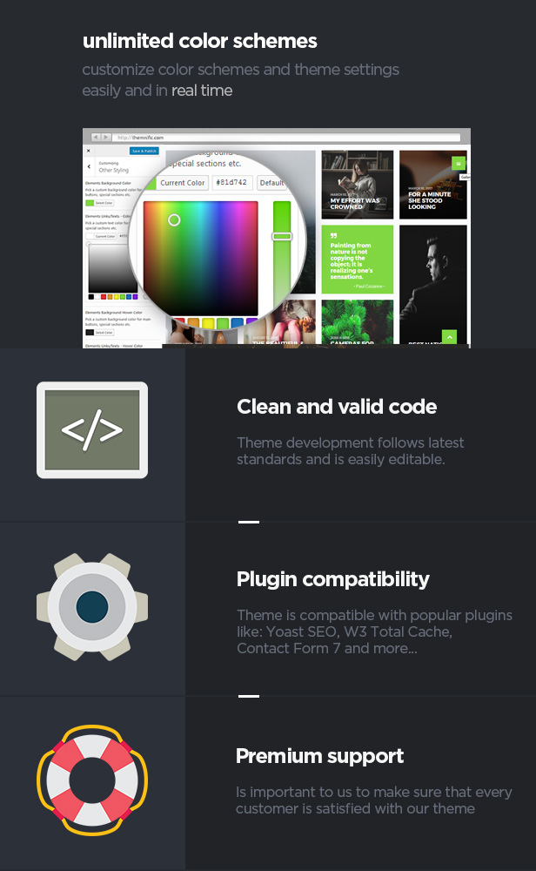Viewport: 536px width, 871px height.
Task: Select the yellow preset color swatch
Action: click(208, 323)
